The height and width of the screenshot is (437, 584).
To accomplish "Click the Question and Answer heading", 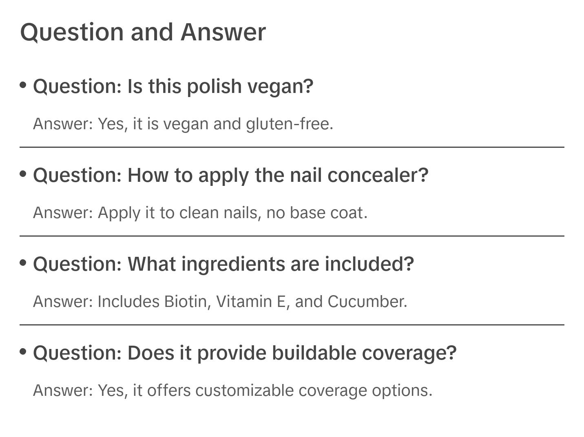I will (x=143, y=32).
